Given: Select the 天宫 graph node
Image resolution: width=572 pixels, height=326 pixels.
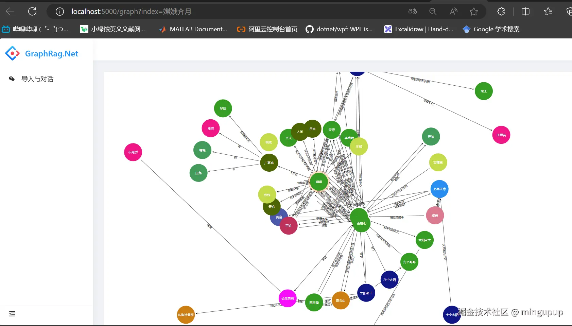Looking at the screenshot, I should click(x=272, y=207).
